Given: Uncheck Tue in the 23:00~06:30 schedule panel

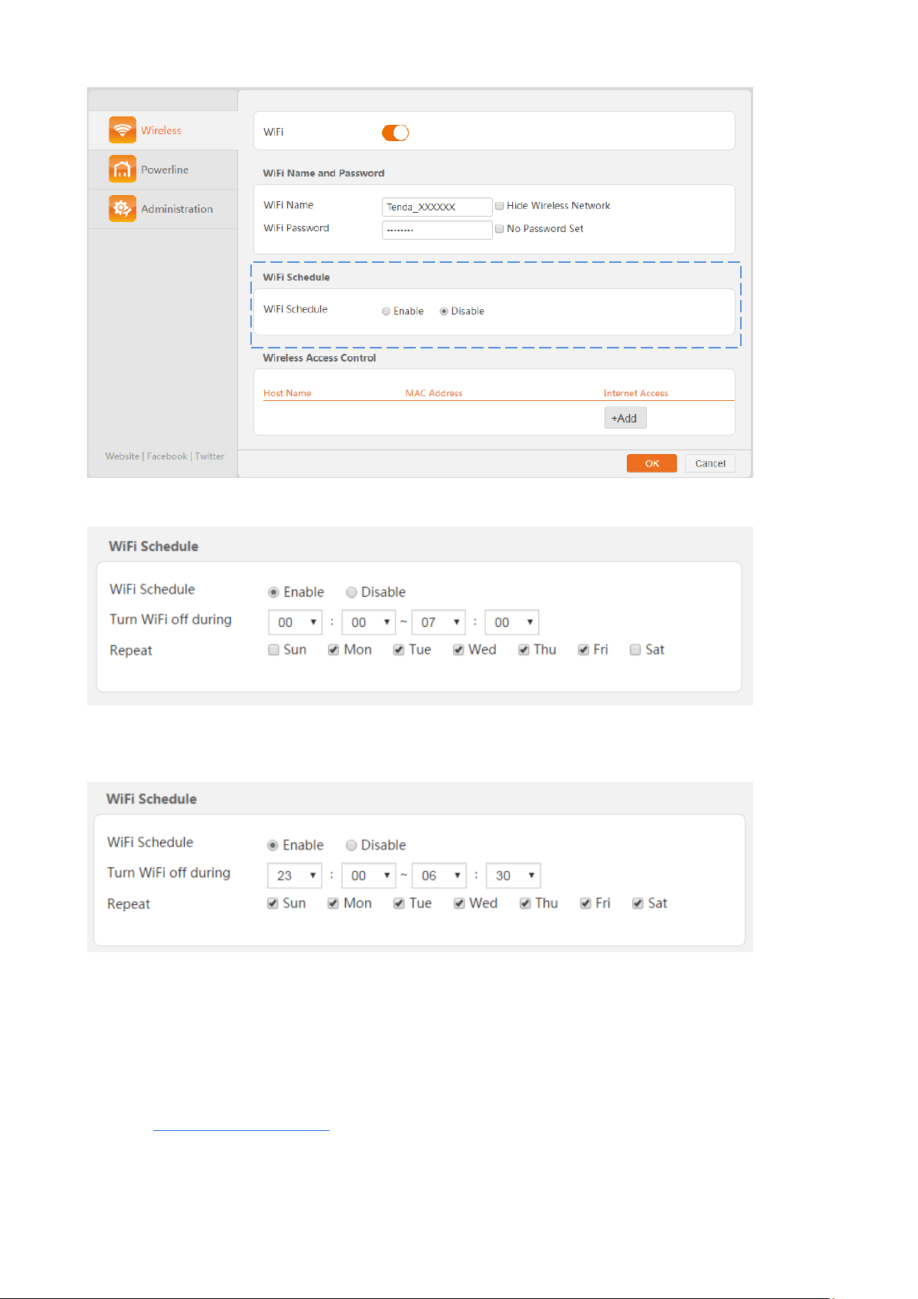Looking at the screenshot, I should pyautogui.click(x=399, y=904).
